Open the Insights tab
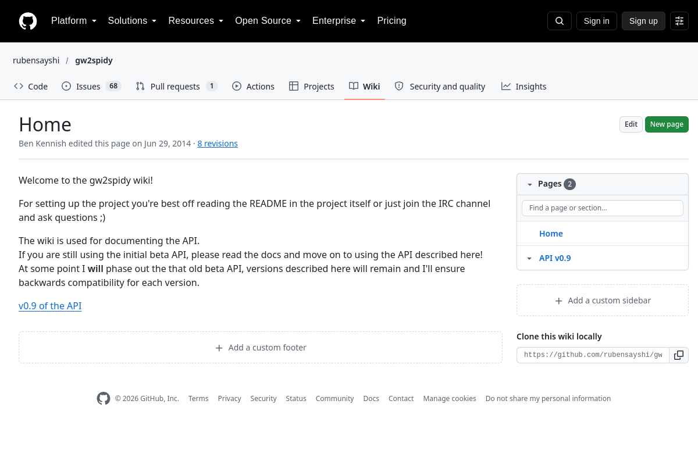The height and width of the screenshot is (465, 698). coord(524,87)
